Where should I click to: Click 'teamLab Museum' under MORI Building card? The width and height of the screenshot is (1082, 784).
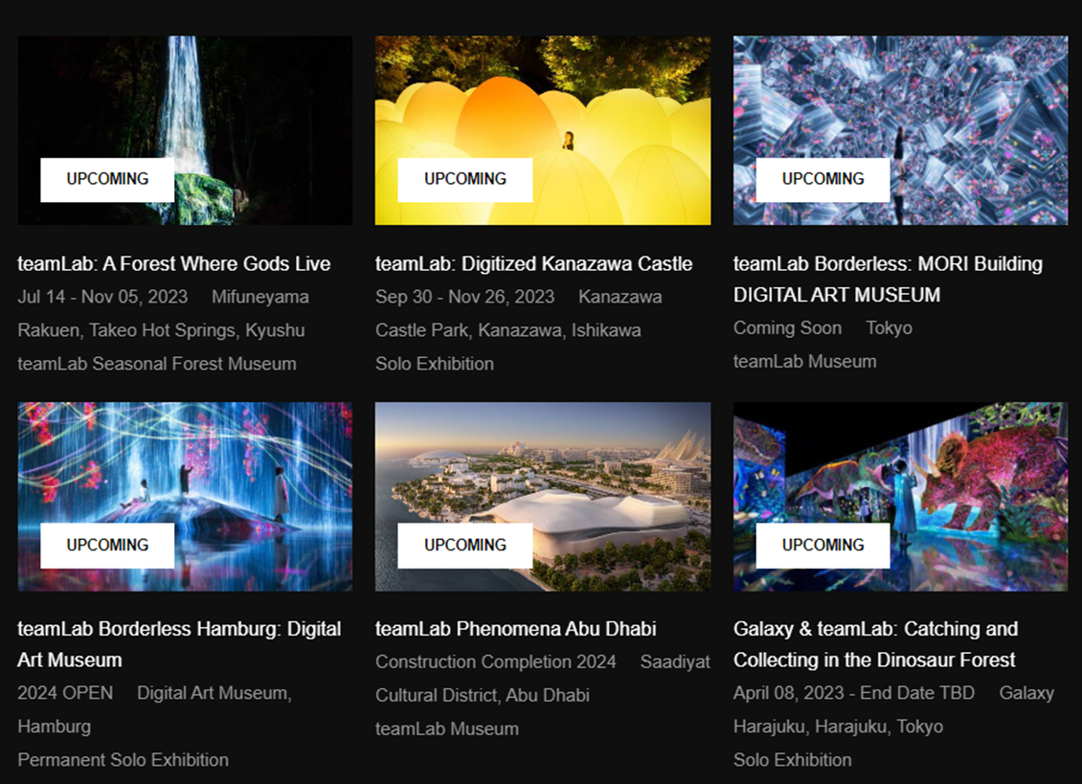805,362
